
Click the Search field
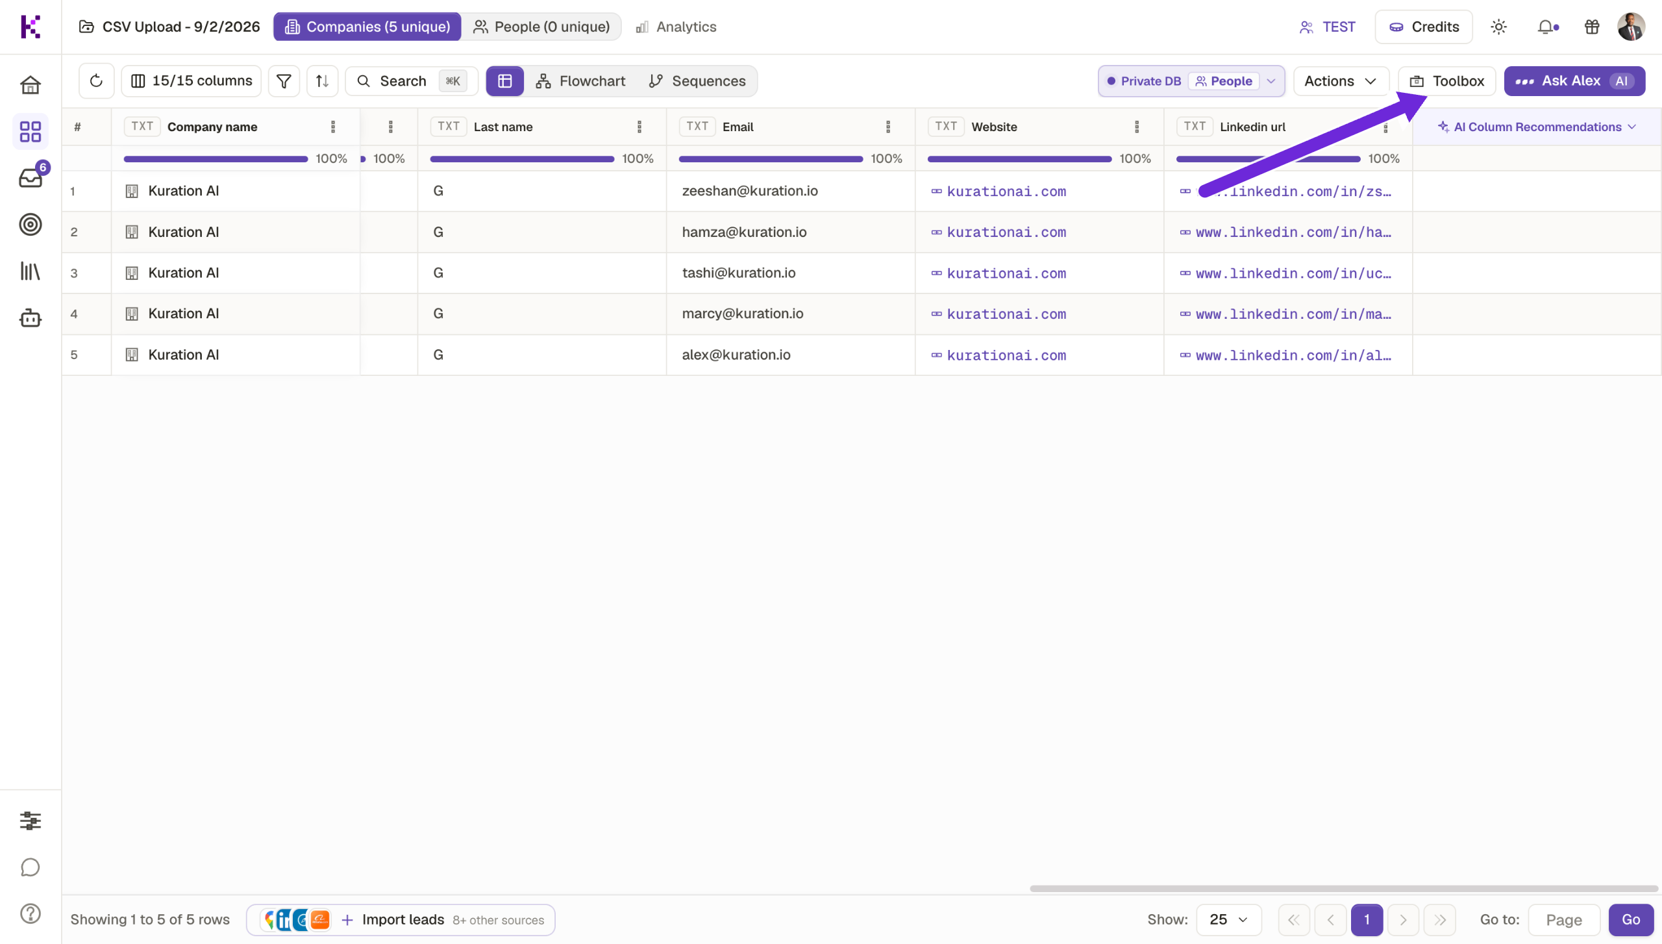pos(412,81)
